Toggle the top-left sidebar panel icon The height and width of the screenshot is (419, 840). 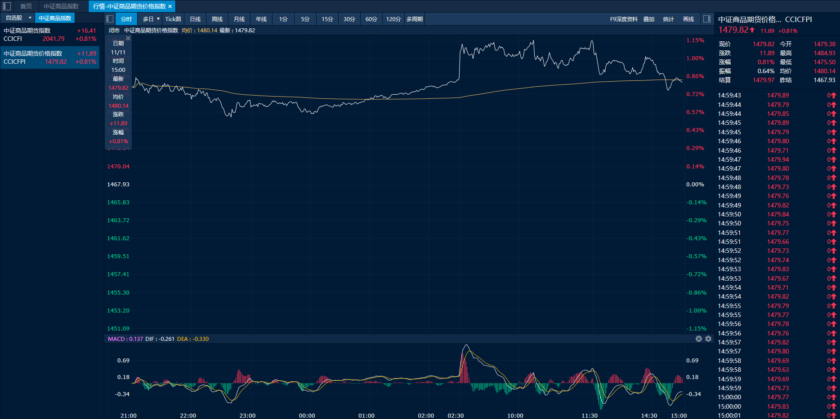(x=7, y=6)
